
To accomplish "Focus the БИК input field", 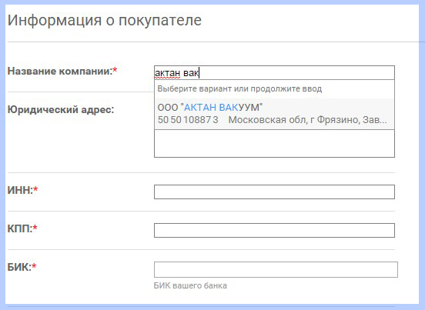I will point(276,269).
